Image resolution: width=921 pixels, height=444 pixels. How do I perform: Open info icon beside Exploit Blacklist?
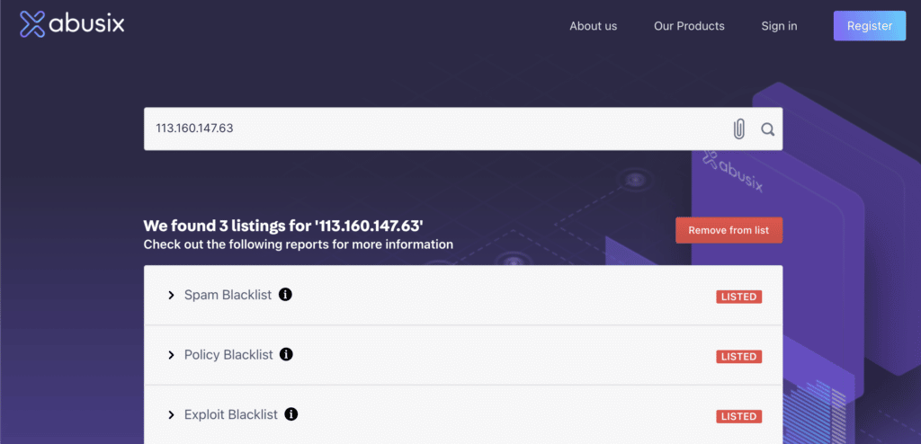[291, 414]
